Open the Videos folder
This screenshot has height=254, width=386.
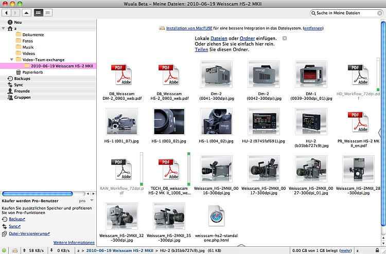[x=25, y=53]
